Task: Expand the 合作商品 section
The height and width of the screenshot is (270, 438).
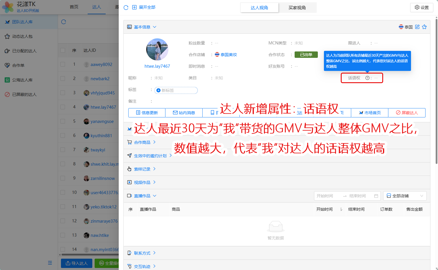Action: 142,142
